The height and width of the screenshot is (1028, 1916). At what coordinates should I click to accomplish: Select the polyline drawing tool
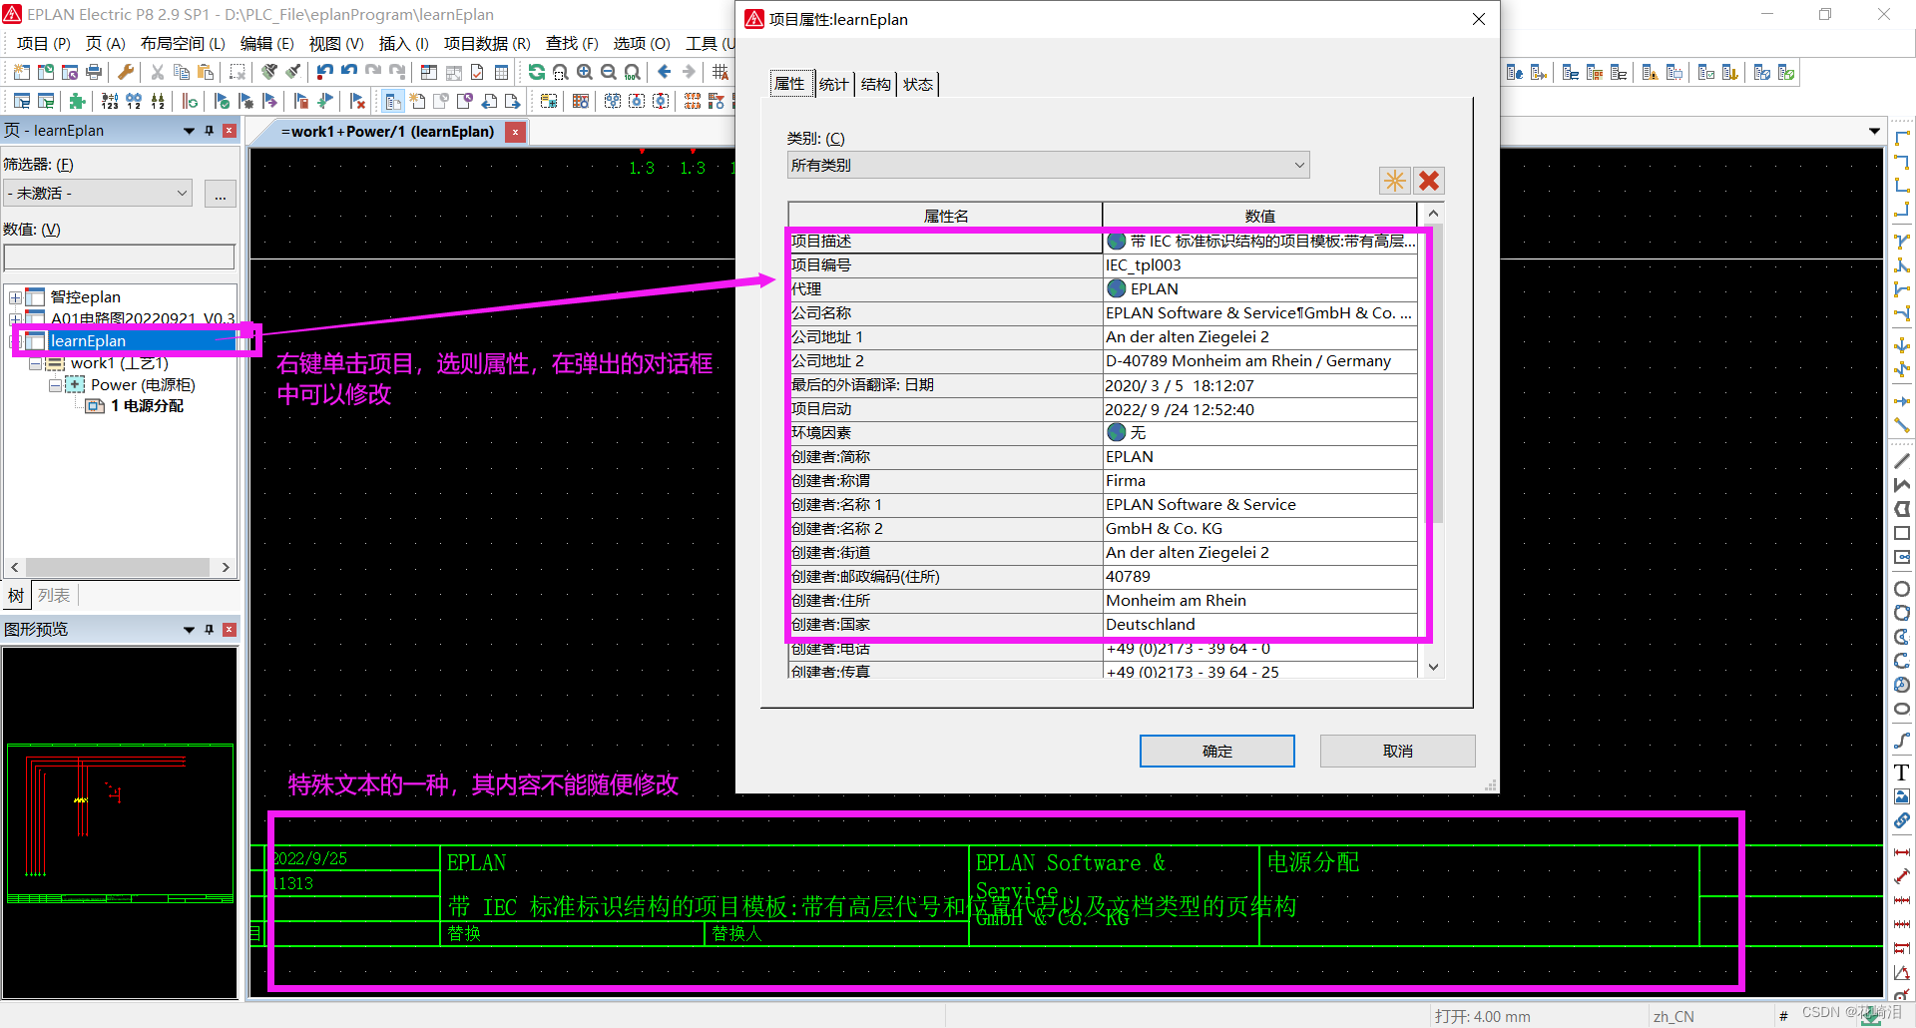point(1902,485)
